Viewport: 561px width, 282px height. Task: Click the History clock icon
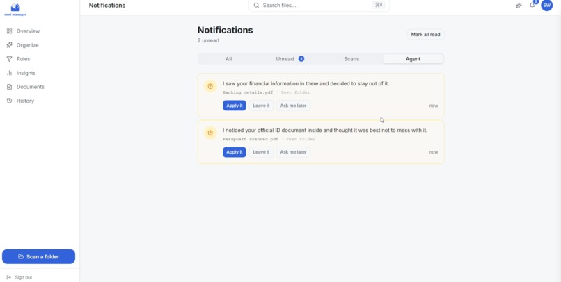(9, 101)
